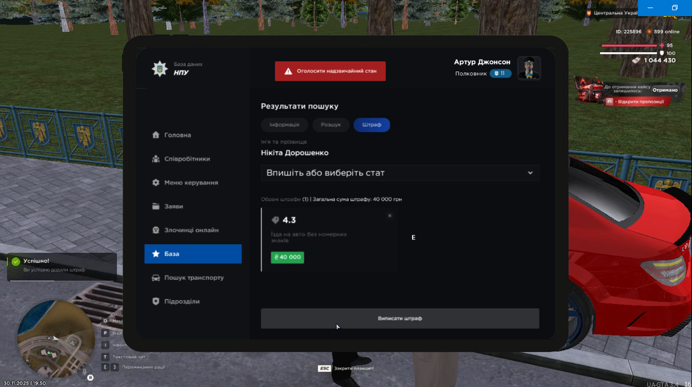Viewport: 692px width, 387px height.
Task: Click the rank level 11 badge
Action: (x=501, y=73)
